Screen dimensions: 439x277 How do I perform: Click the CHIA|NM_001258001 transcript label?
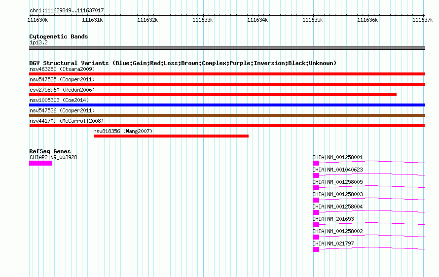click(x=337, y=157)
